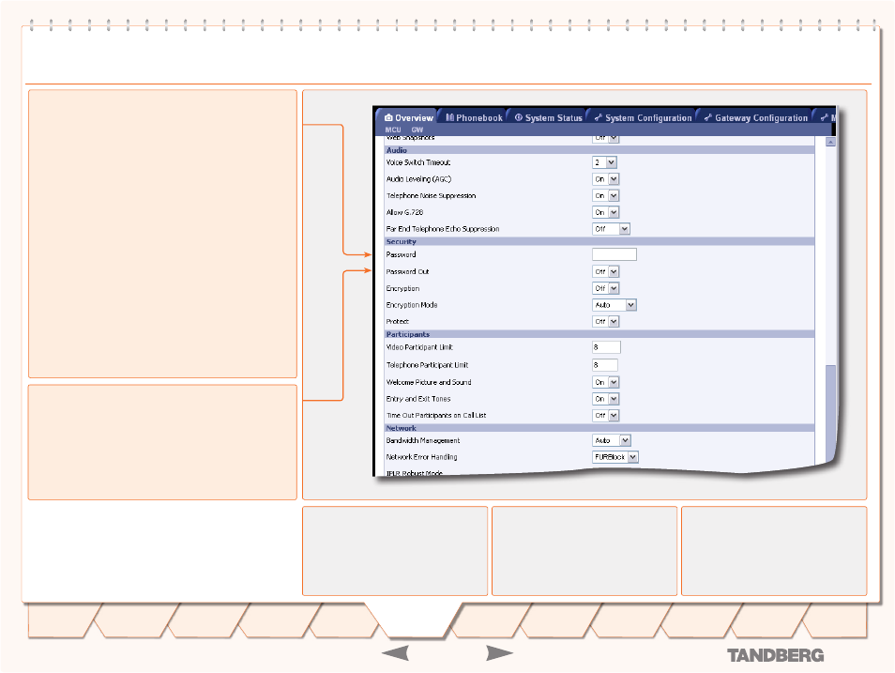Click the Telephone Participant Limit field
Screen dimensions: 895x673
pyautogui.click(x=605, y=365)
